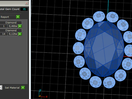
Task: Click the Total Gem Count value 15
Action: tap(24, 9)
